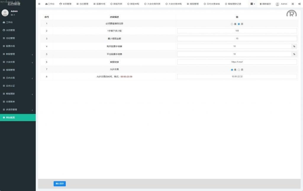Click the Admin avatar in the top bar
The height and width of the screenshot is (191, 303).
277,4
